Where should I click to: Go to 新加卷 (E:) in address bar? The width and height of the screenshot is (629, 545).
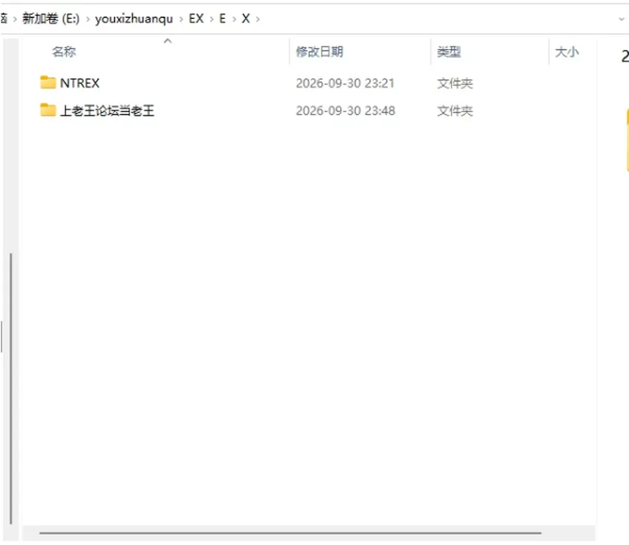tap(51, 18)
